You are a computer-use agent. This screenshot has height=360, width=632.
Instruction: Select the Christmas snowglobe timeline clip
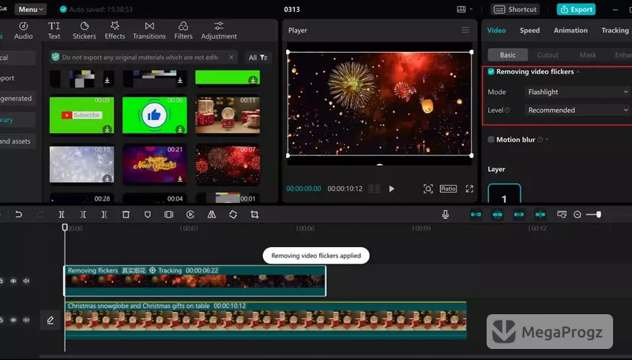click(265, 321)
